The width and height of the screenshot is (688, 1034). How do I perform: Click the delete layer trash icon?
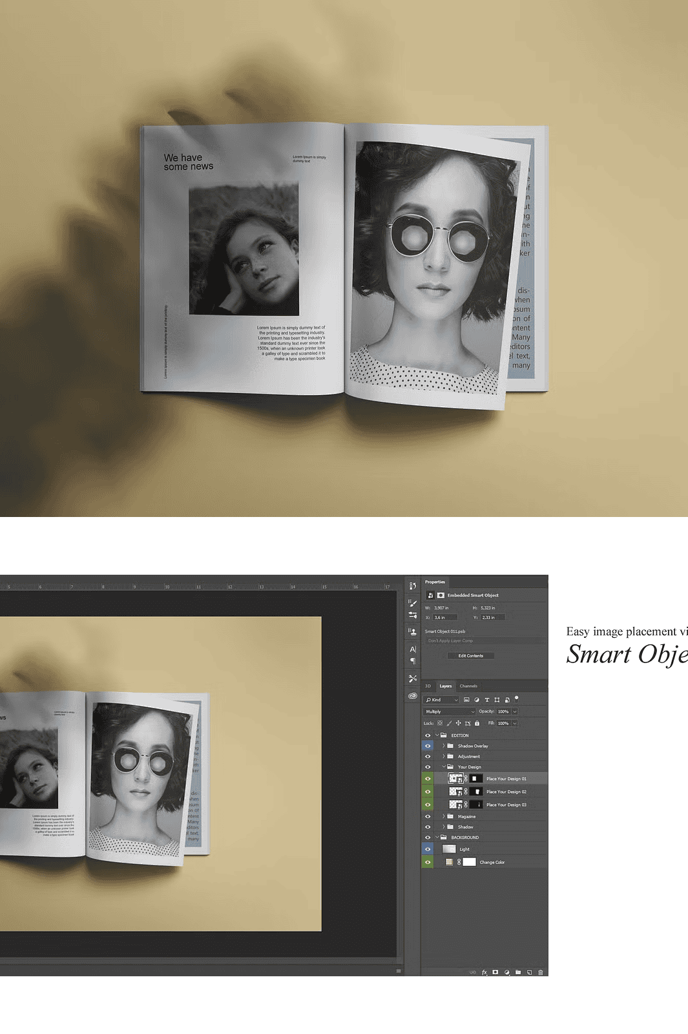point(541,972)
